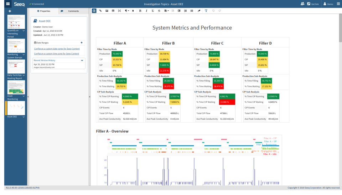Select the Apr 26, 2018 version entry
The width and height of the screenshot is (342, 195).
pos(59,66)
